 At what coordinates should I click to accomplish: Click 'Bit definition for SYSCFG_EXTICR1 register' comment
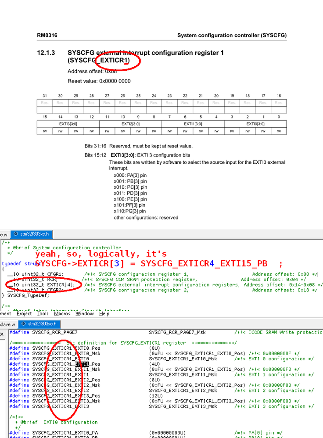(x=126, y=343)
